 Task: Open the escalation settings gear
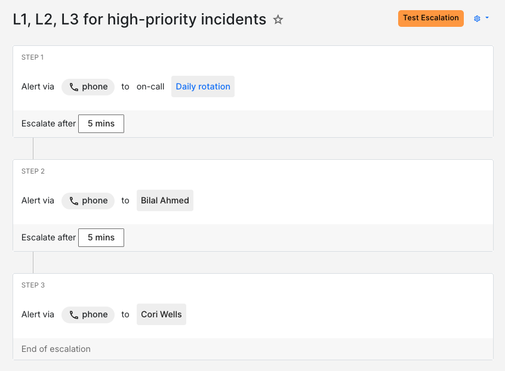pyautogui.click(x=476, y=18)
